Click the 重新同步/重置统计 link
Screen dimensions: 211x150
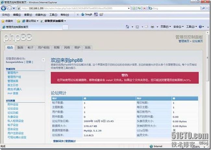(65, 141)
